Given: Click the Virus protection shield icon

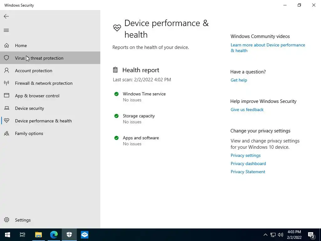Looking at the screenshot, I should [7, 58].
